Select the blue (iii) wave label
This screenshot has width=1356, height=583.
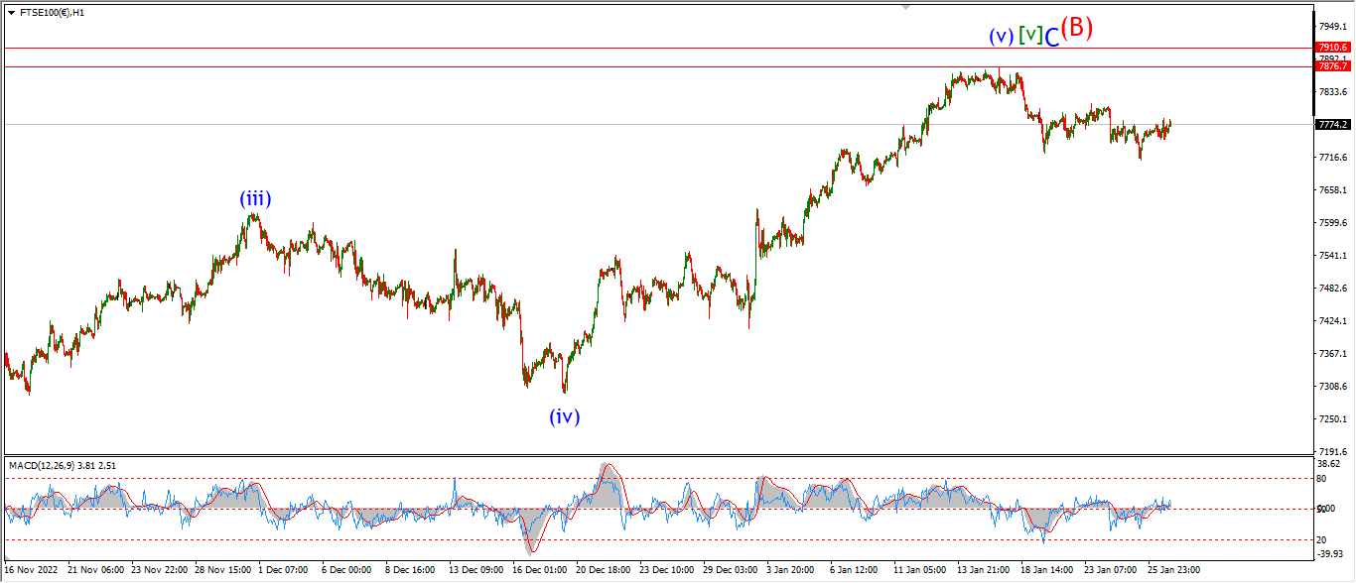coord(255,198)
